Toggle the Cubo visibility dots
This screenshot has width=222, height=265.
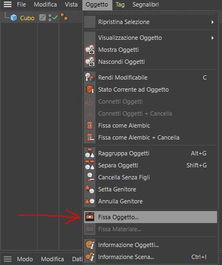50,18
